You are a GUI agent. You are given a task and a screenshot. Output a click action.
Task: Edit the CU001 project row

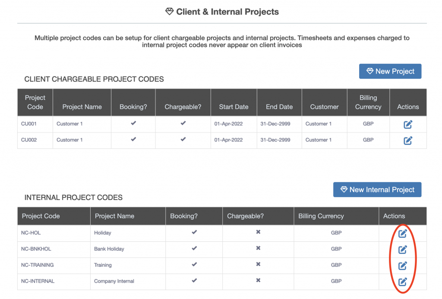click(x=408, y=124)
